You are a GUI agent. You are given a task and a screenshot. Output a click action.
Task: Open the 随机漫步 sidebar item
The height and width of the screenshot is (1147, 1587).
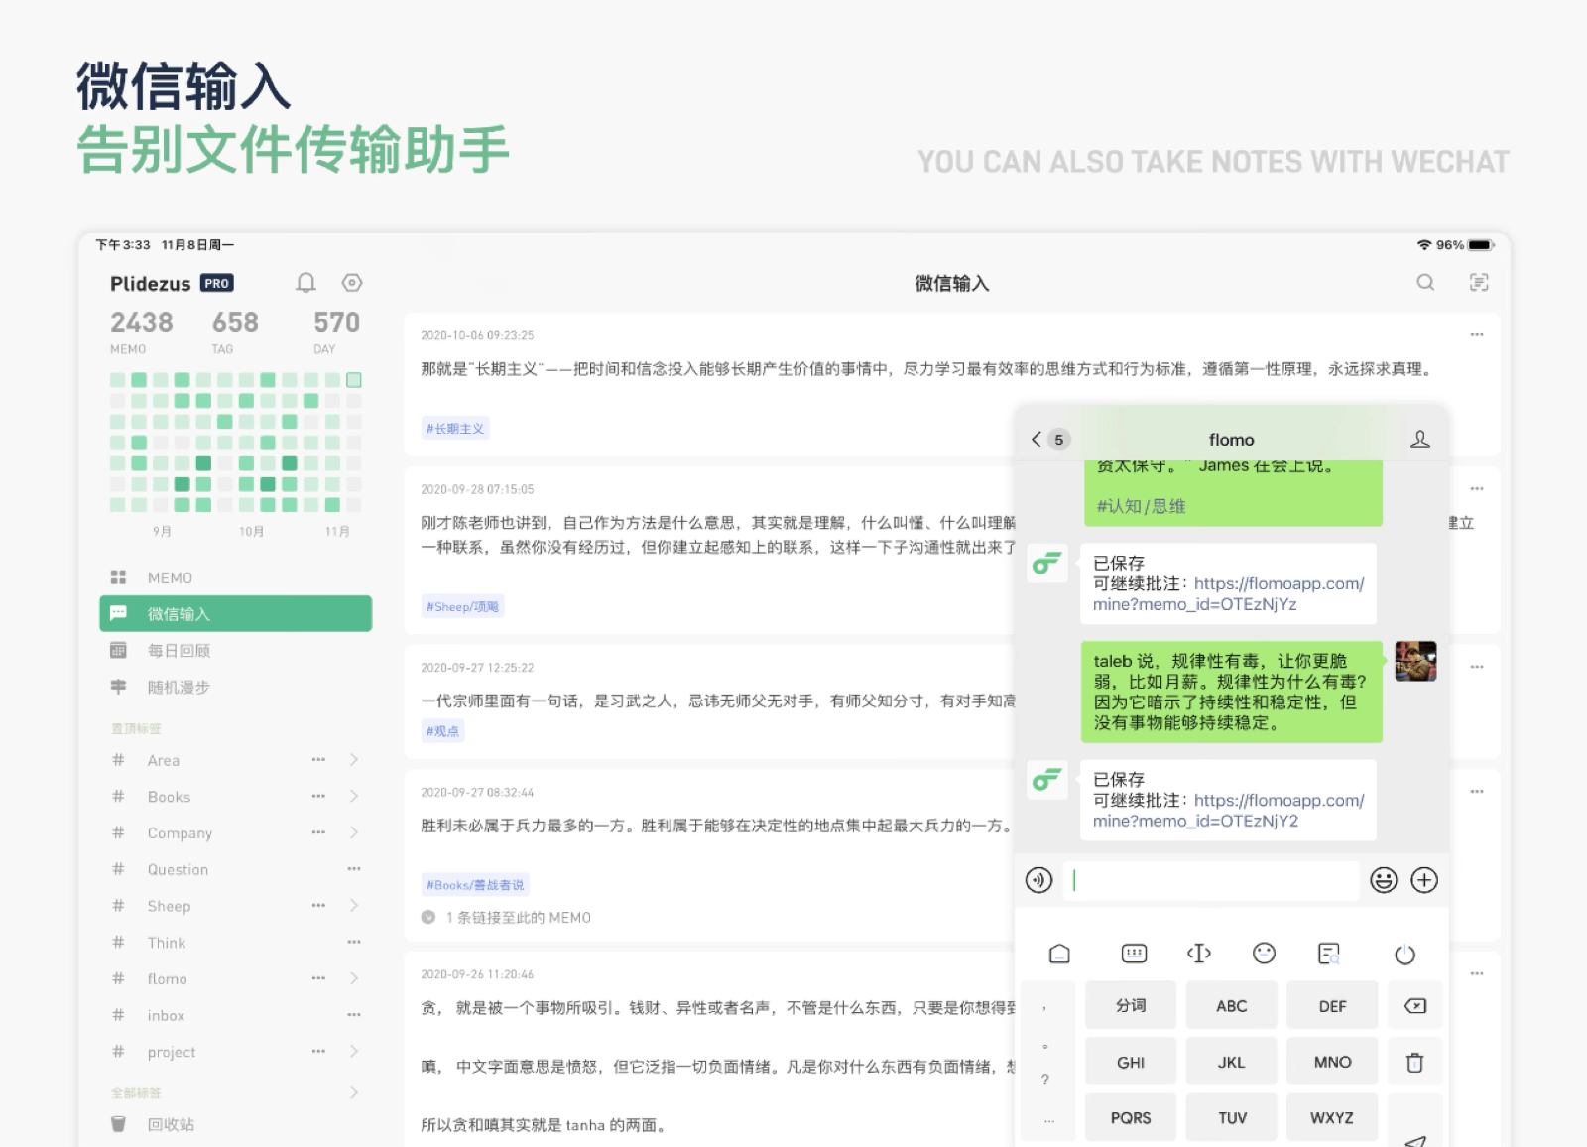tap(179, 687)
